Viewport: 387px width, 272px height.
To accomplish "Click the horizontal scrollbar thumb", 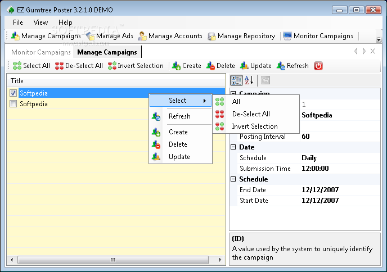I will [x=113, y=260].
